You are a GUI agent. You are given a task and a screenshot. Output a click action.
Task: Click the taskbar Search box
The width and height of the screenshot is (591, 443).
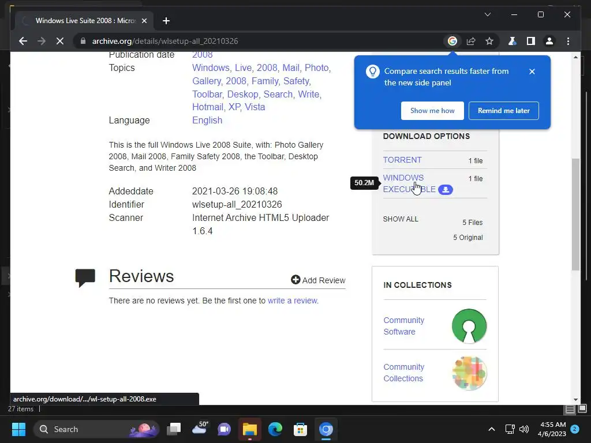pos(96,429)
